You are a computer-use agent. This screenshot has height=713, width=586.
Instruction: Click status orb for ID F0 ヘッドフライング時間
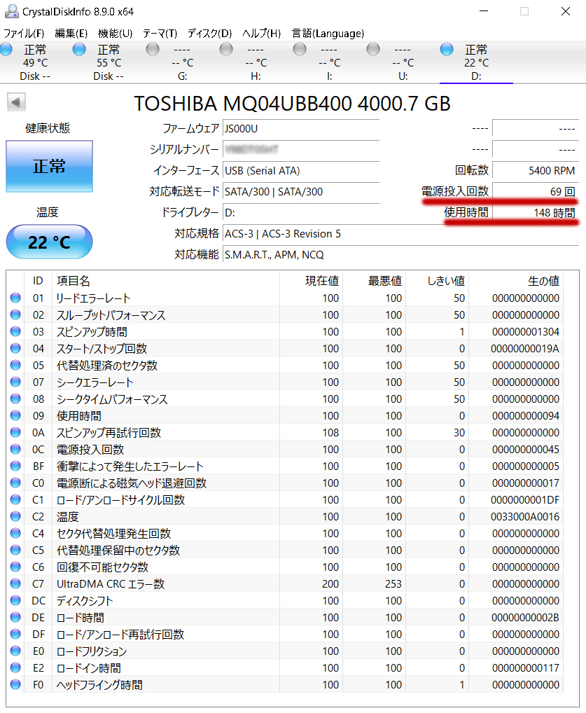[15, 684]
